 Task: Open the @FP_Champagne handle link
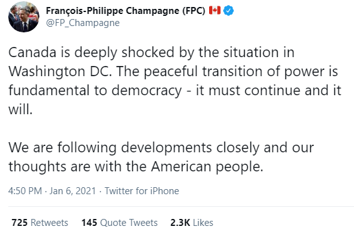tap(83, 23)
